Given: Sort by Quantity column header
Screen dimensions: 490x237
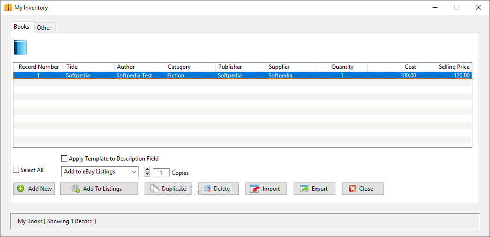Looking at the screenshot, I should [342, 67].
